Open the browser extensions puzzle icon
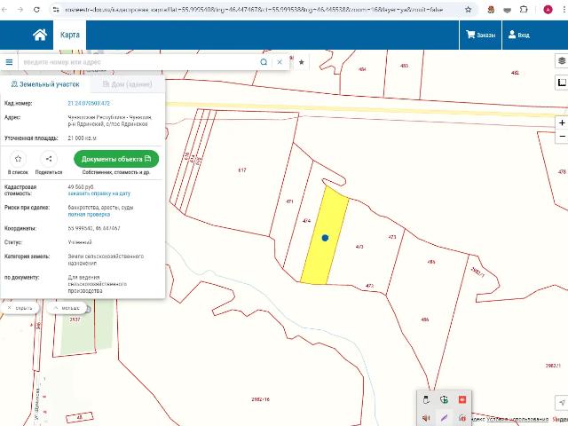The image size is (568, 426). [x=524, y=10]
